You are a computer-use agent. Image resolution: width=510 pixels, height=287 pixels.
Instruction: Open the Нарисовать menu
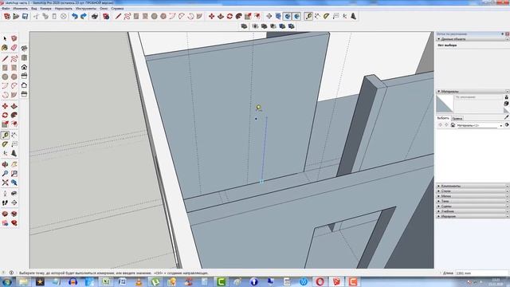coord(64,9)
